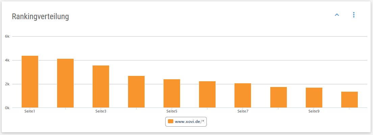Click the bar between Seite7 and Seite9
This screenshot has width=373, height=135.
pos(278,97)
